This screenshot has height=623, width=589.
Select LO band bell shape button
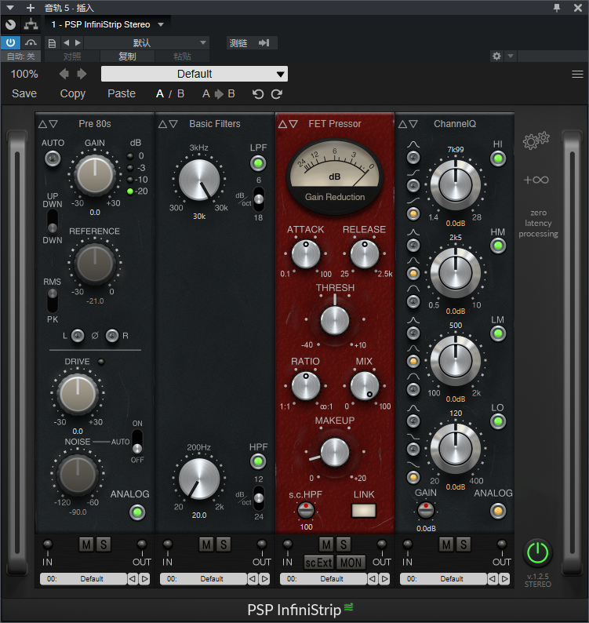[413, 421]
